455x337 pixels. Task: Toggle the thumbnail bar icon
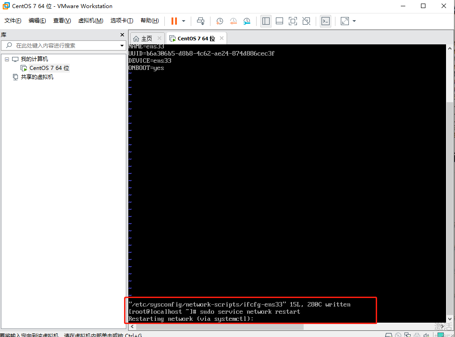click(279, 21)
